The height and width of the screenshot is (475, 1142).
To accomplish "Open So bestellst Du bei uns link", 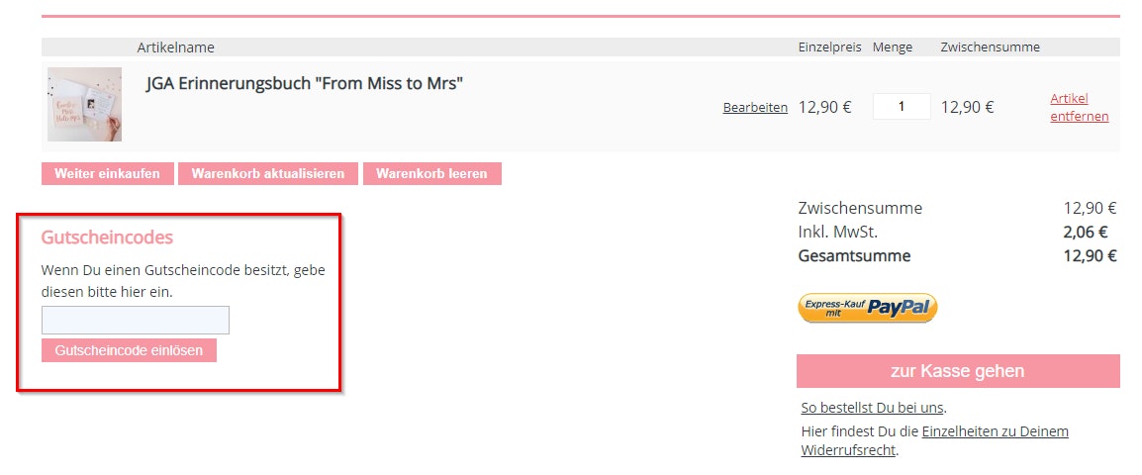I will (x=872, y=408).
